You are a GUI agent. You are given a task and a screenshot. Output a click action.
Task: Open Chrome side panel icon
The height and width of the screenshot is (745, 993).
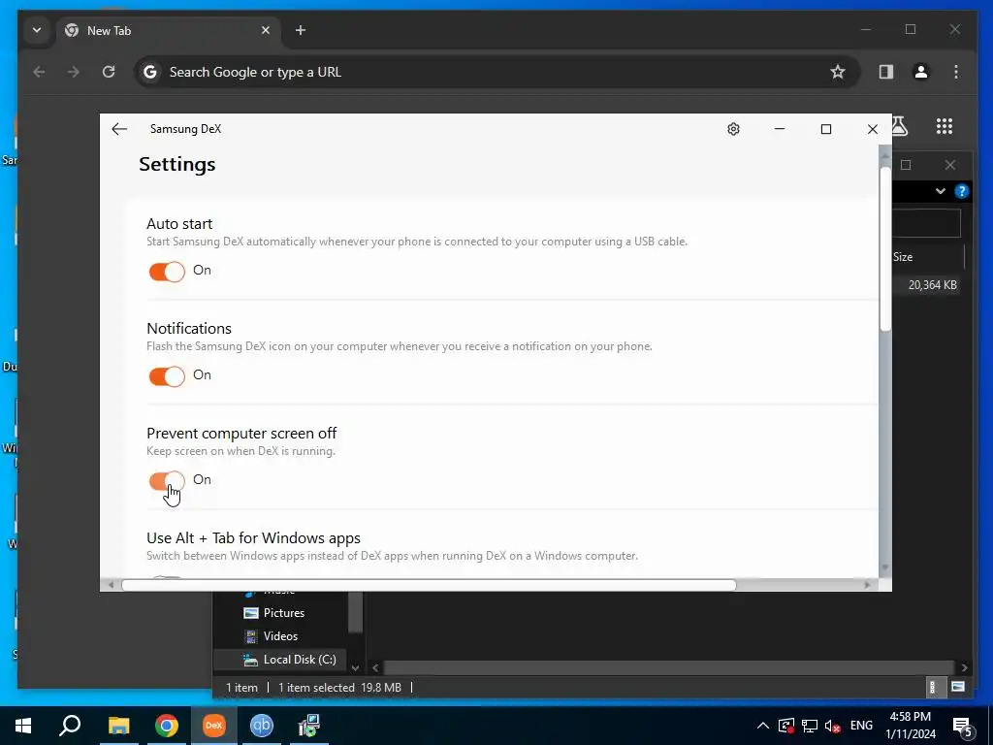pos(886,72)
